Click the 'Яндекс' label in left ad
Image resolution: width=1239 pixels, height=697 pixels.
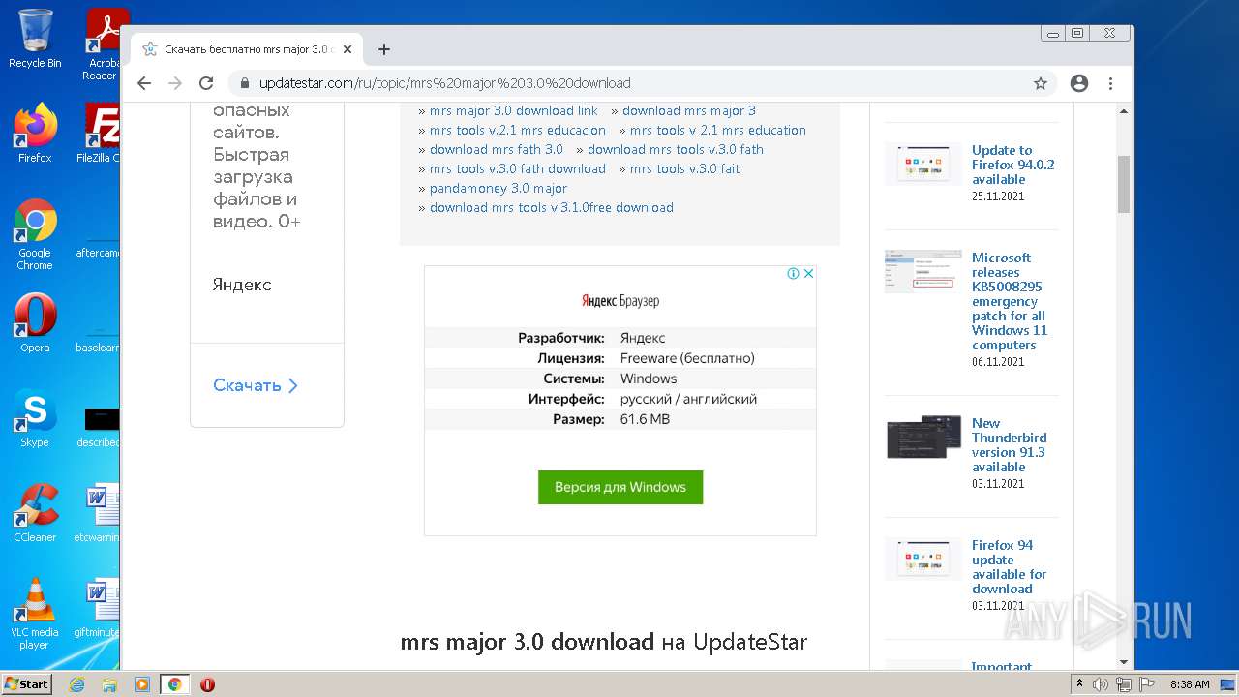[x=242, y=285]
